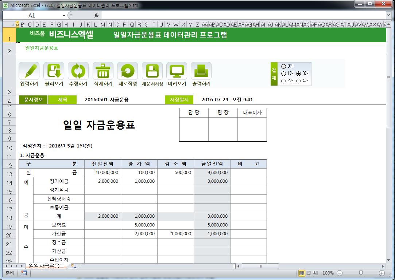Click the 새문서저장 floppy disk icon
This screenshot has height=280, width=395.
[152, 71]
